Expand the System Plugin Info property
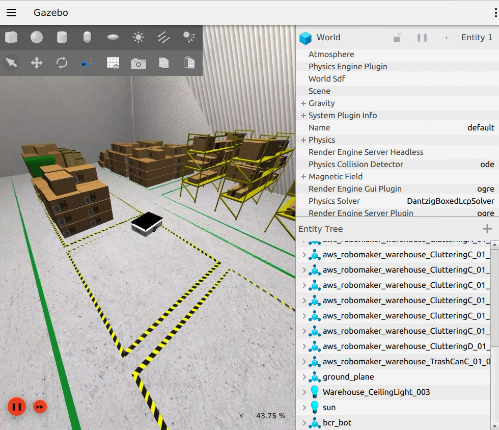The height and width of the screenshot is (430, 499). coord(303,115)
